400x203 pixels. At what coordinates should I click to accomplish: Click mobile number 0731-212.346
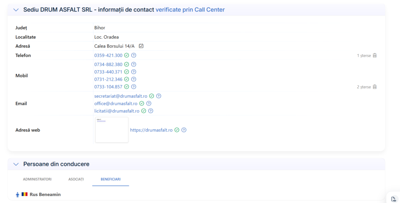[108, 79]
